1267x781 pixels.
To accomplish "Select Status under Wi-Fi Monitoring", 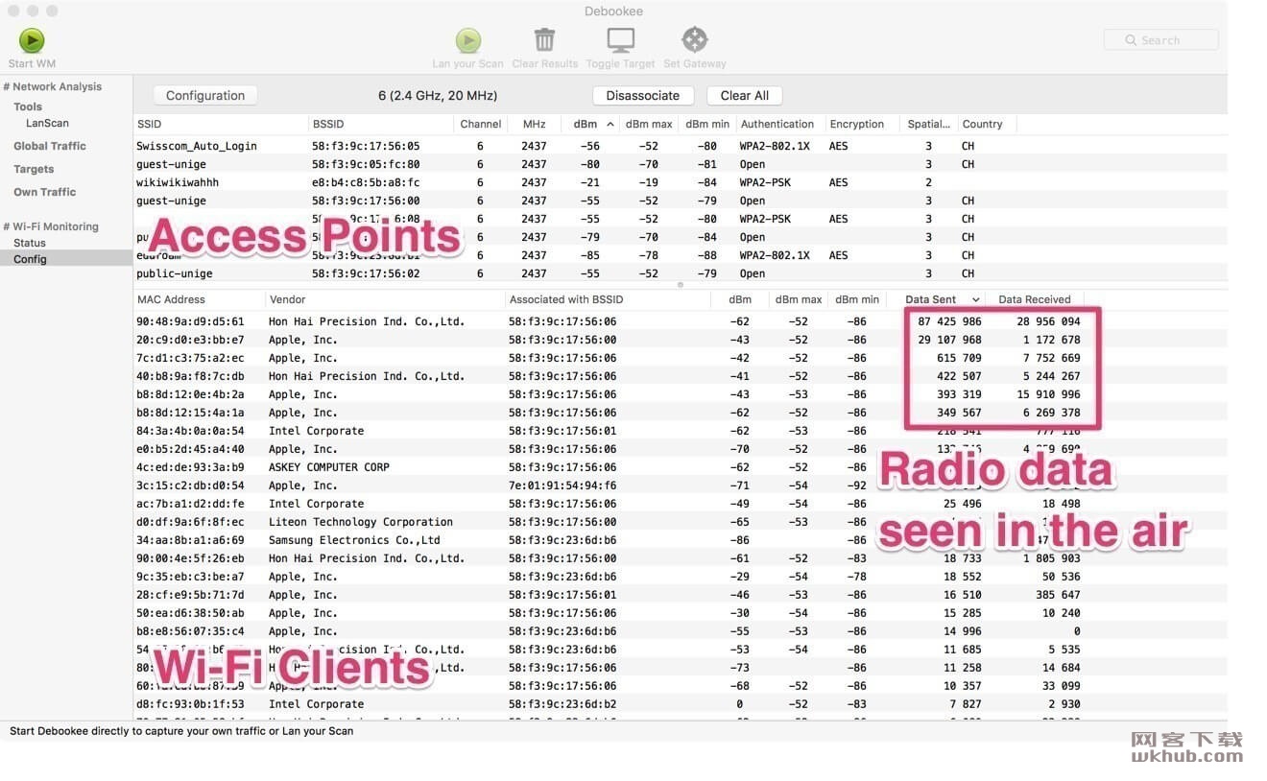I will (30, 243).
